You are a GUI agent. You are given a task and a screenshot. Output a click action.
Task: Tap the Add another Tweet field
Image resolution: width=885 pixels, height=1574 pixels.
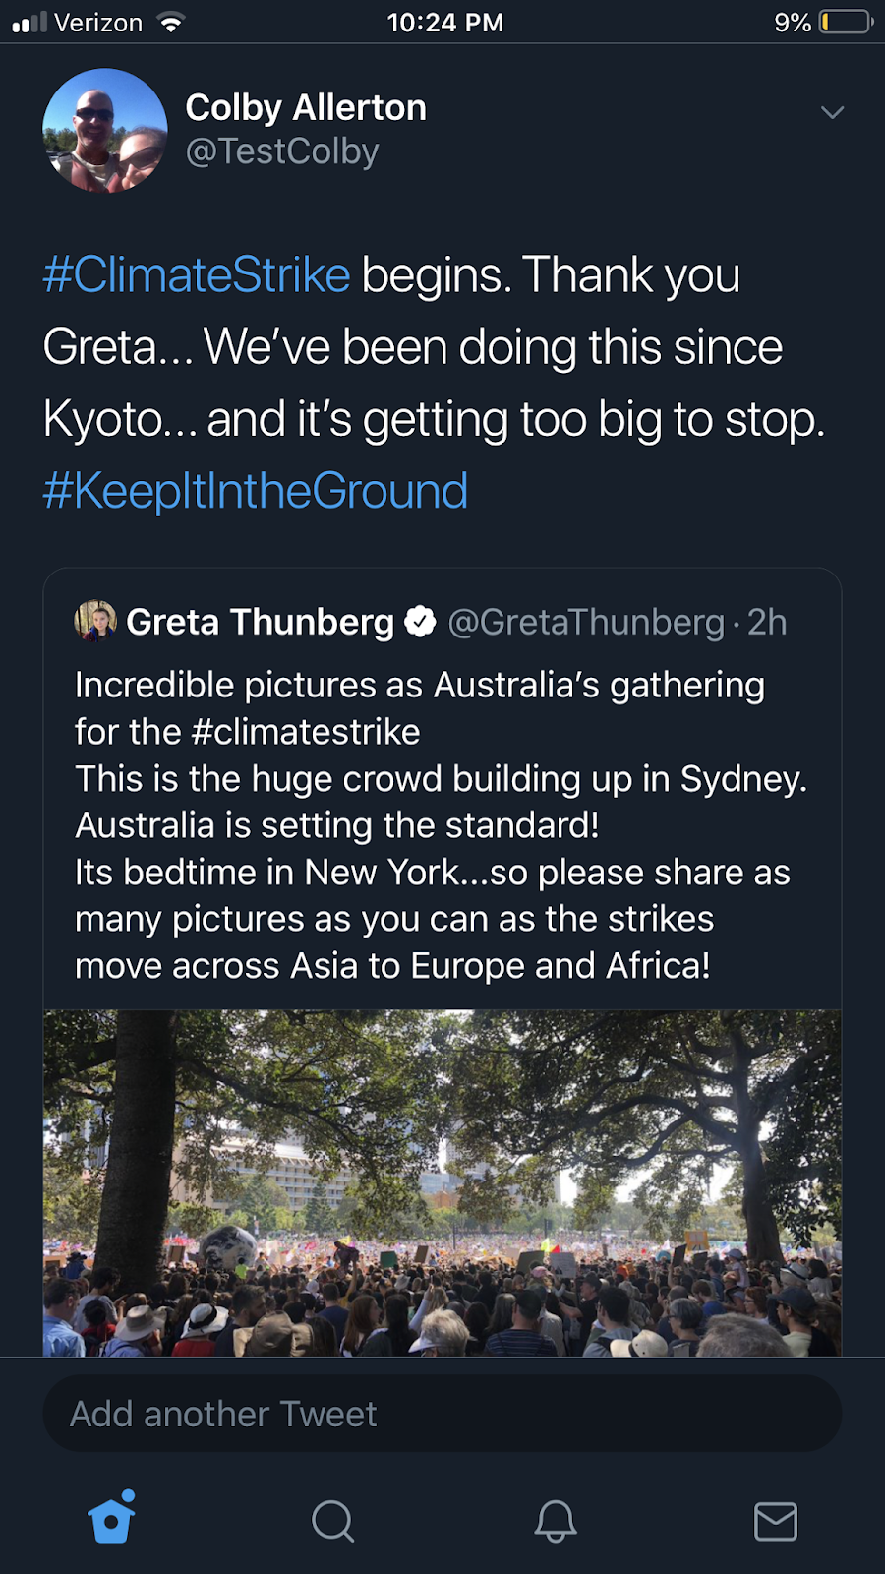tap(442, 1414)
